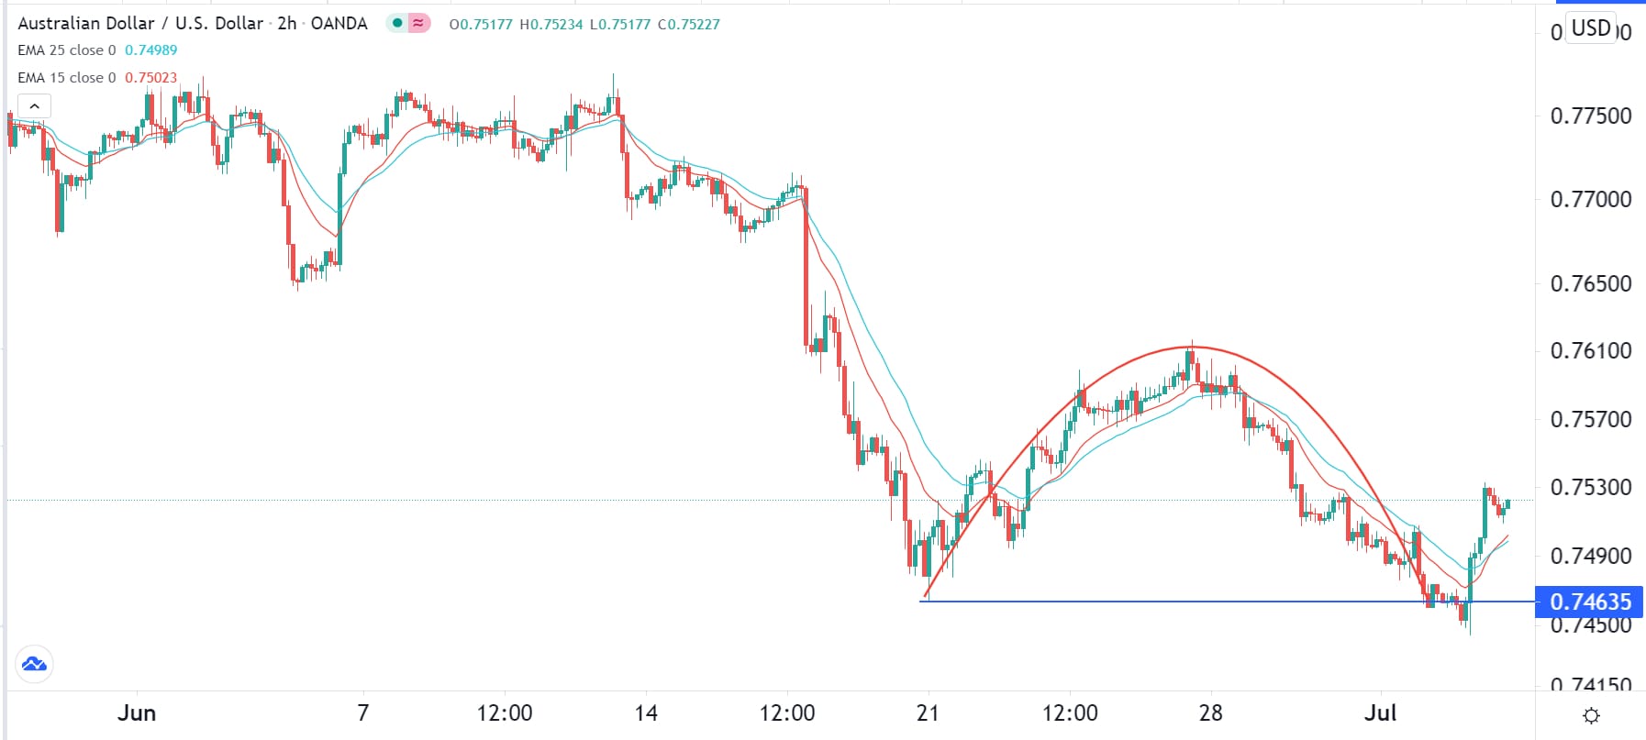Open chart settings via the gear icon
This screenshot has width=1646, height=740.
click(1592, 715)
